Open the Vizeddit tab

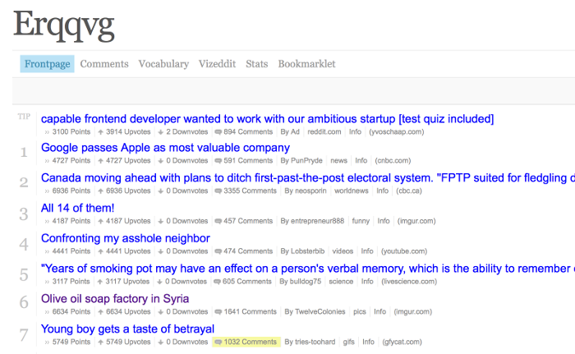217,64
